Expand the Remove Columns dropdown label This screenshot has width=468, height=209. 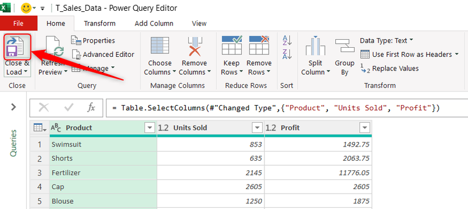(x=195, y=68)
